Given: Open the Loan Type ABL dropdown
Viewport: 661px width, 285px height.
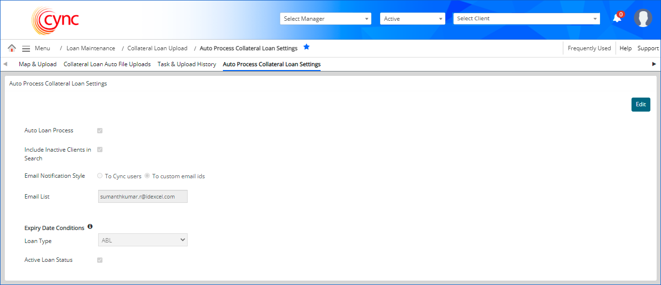Looking at the screenshot, I should click(143, 240).
